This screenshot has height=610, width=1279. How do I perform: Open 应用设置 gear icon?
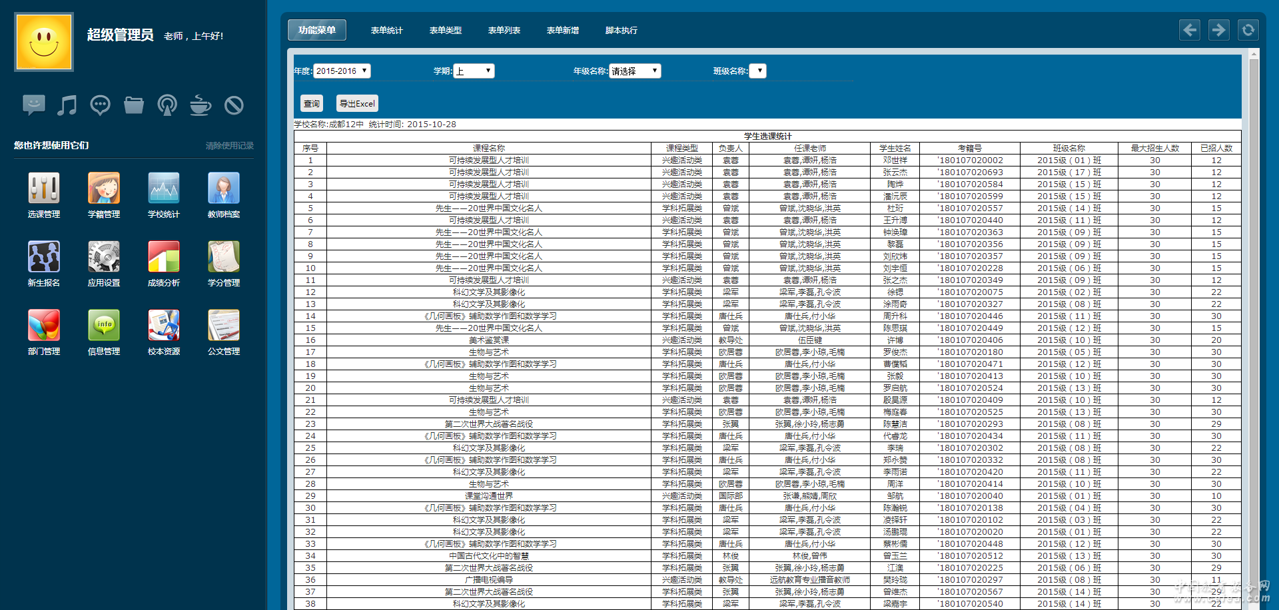[104, 257]
